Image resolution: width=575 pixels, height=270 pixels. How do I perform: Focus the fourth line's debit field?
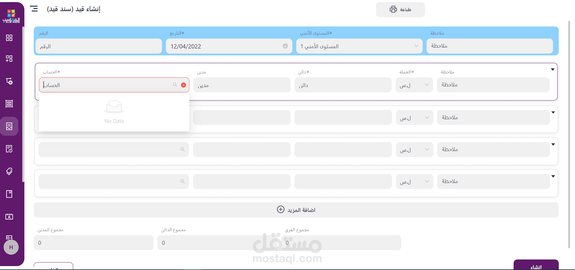[x=242, y=181]
